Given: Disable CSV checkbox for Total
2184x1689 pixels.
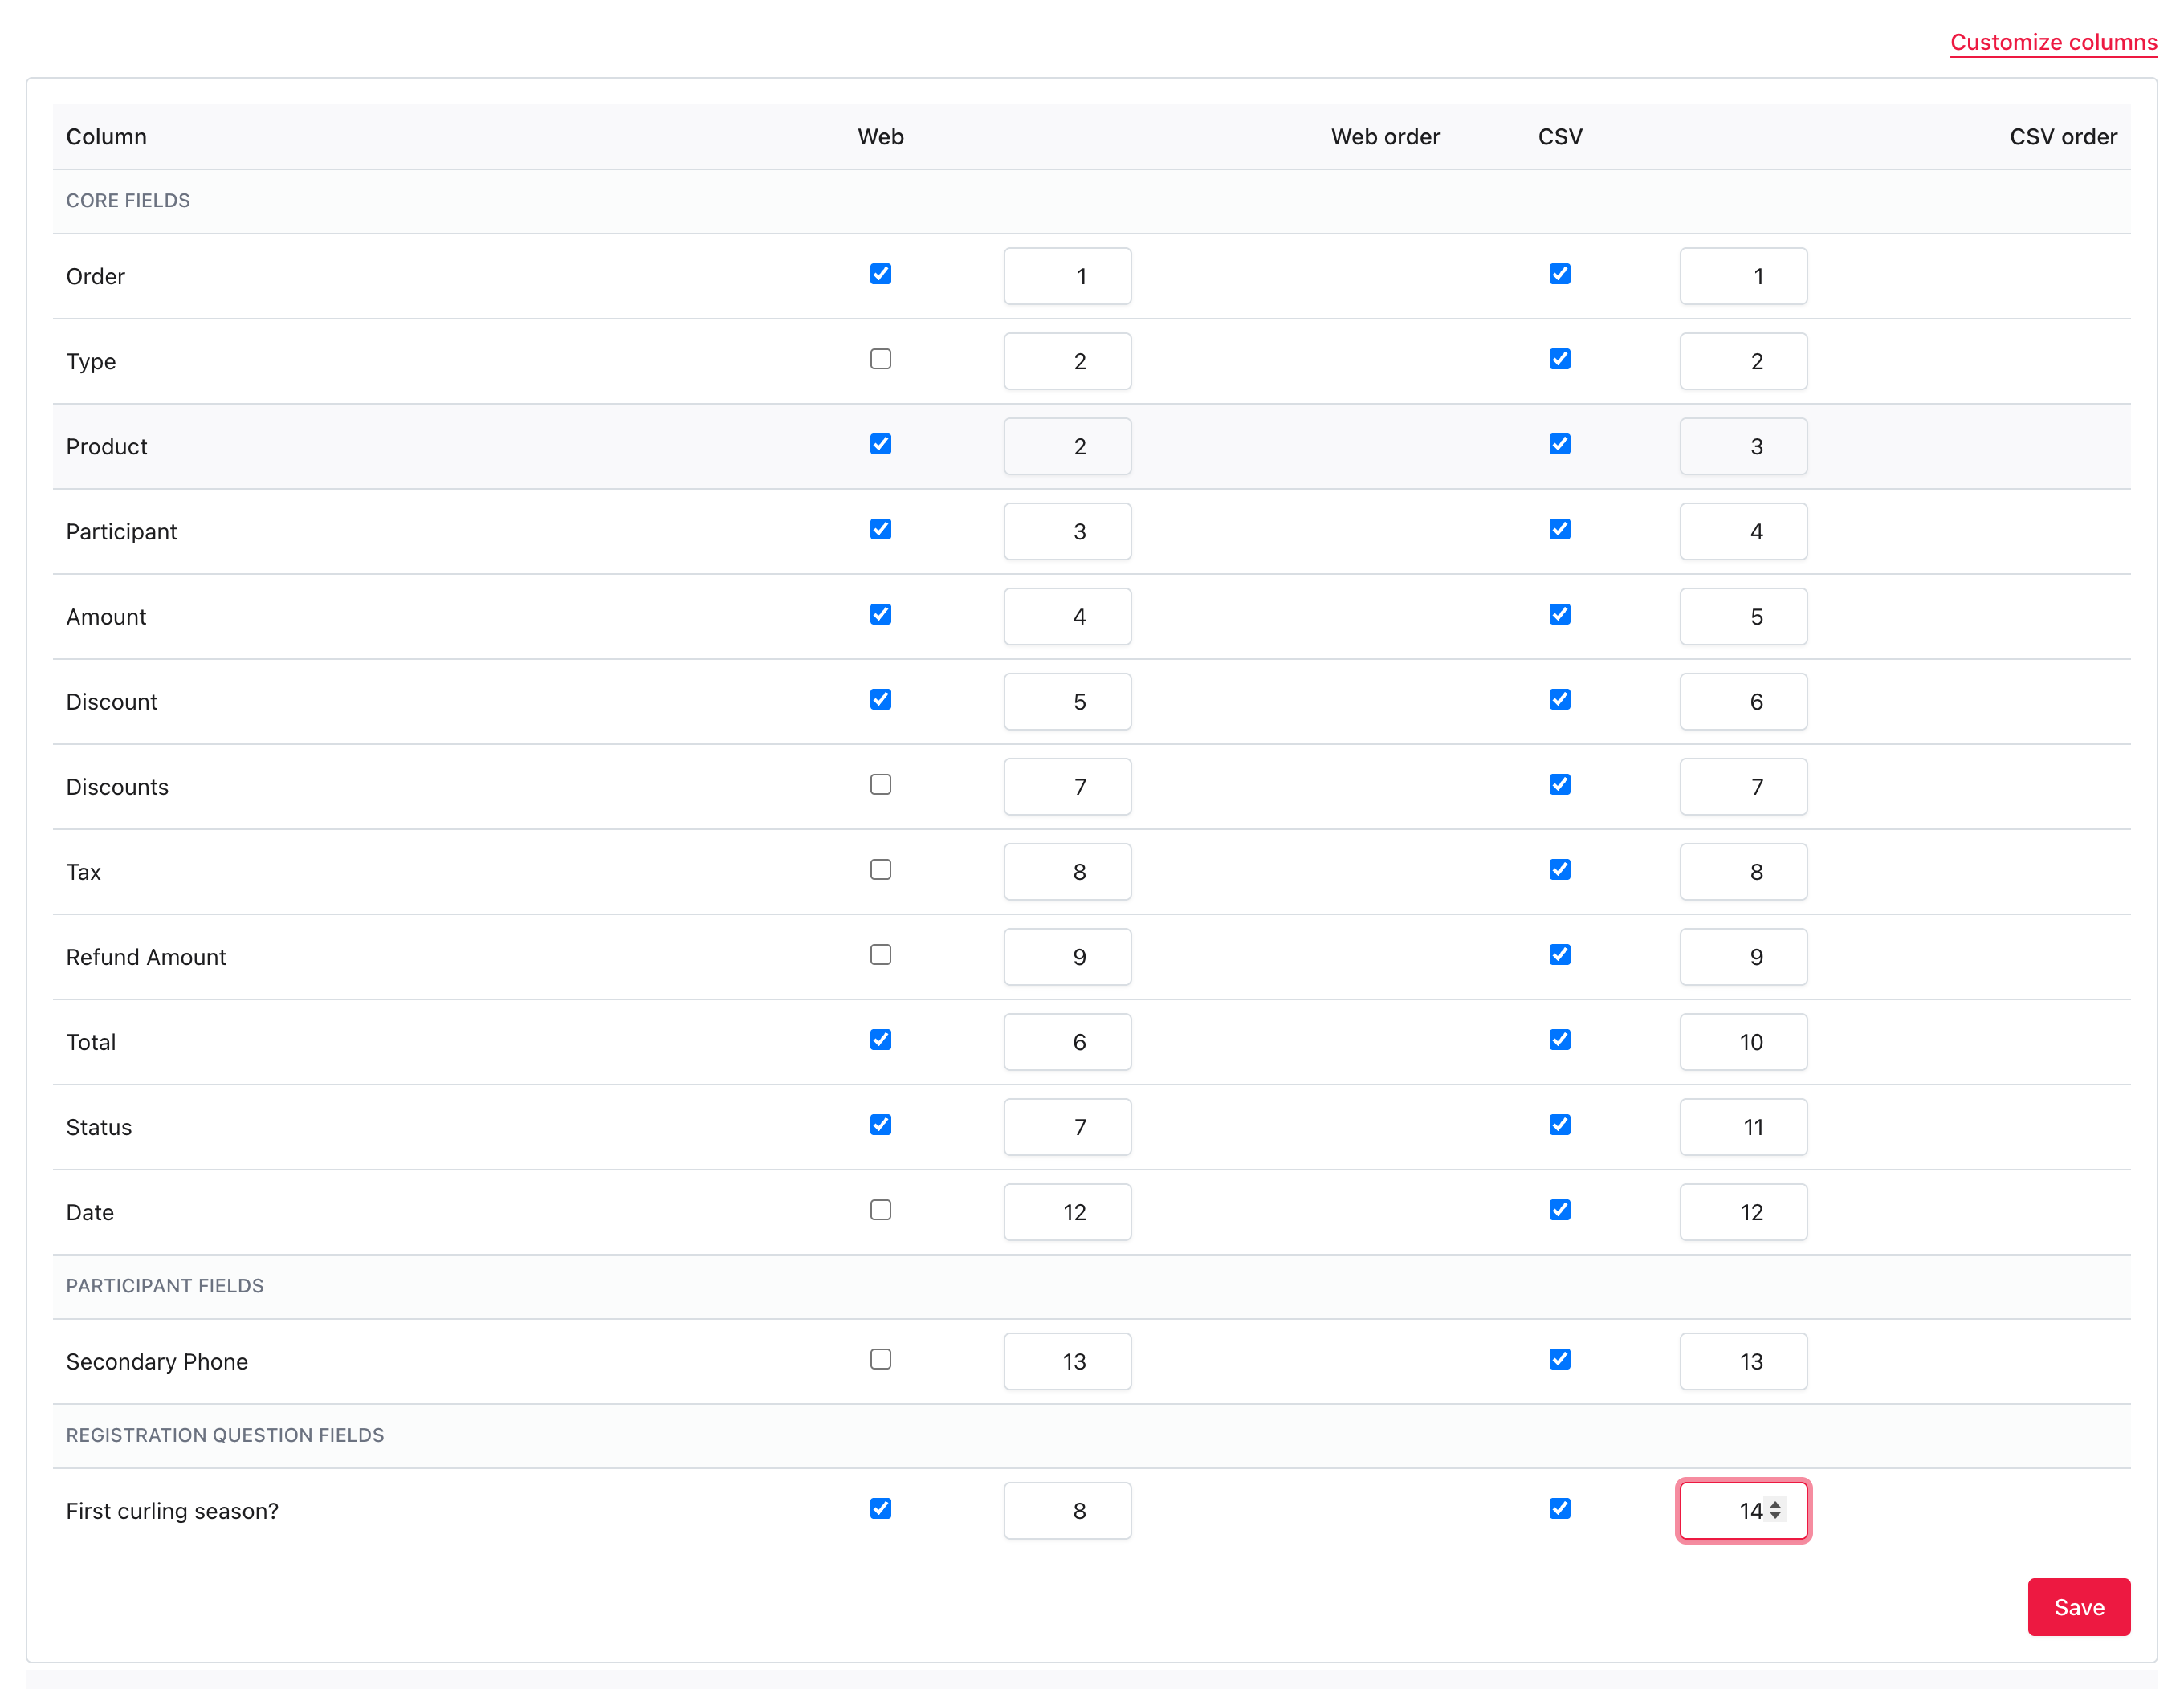Looking at the screenshot, I should tap(1559, 1039).
